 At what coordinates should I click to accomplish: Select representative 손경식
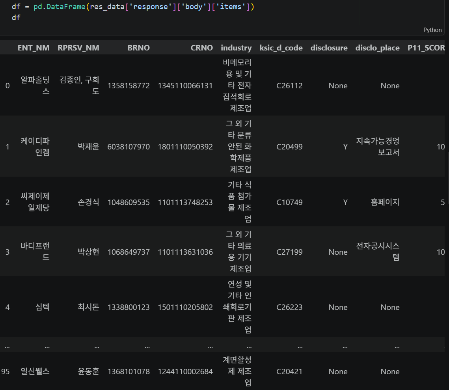tap(88, 202)
